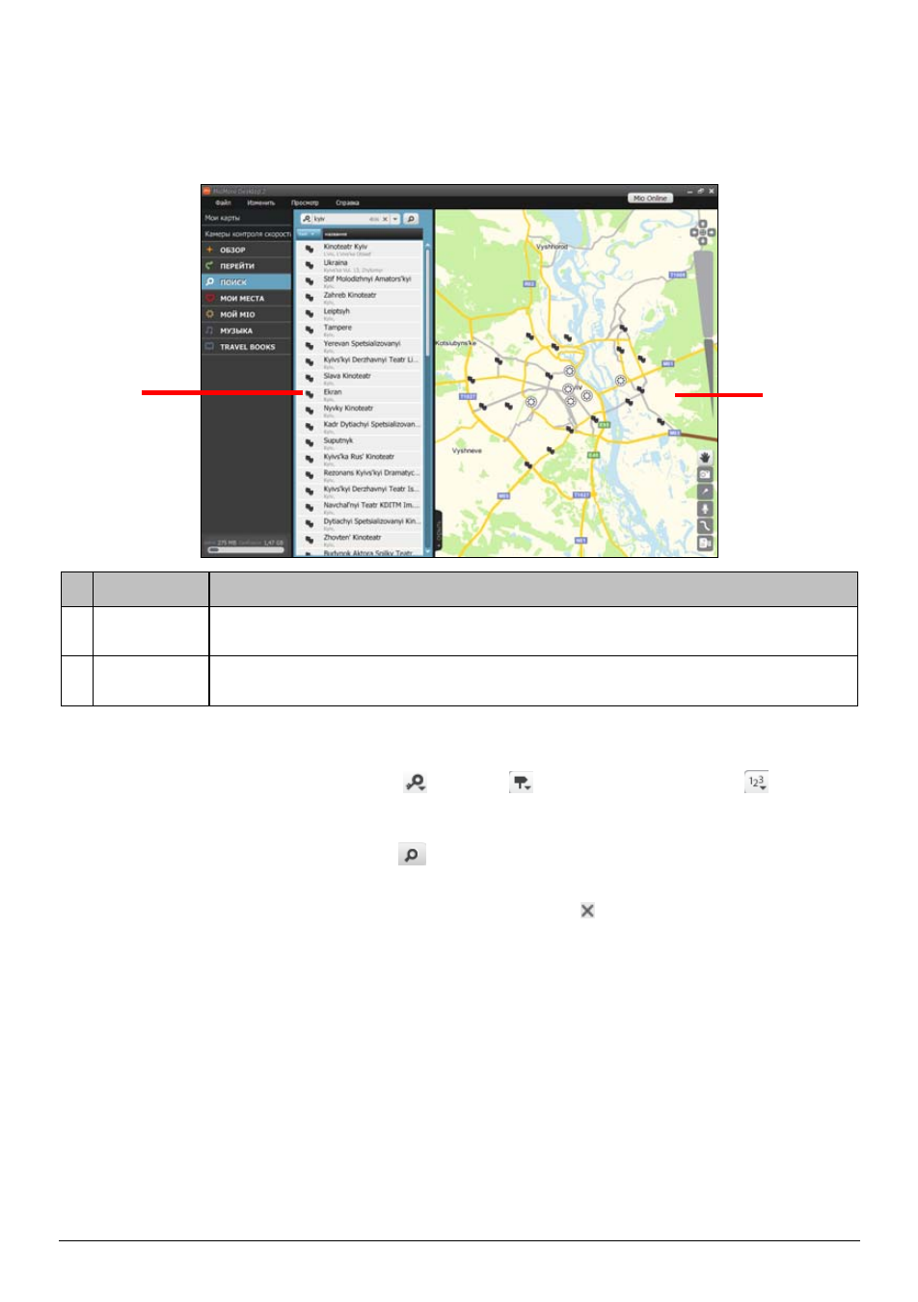This screenshot has height=1302, width=918.
Task: Pan the map up with the top arrow
Action: pos(703,224)
